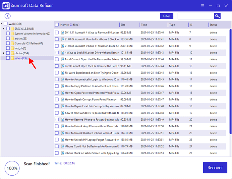Click the 95.11 MB size cell

coord(126,66)
